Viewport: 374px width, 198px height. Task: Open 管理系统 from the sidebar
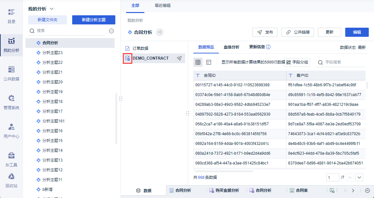(x=11, y=103)
